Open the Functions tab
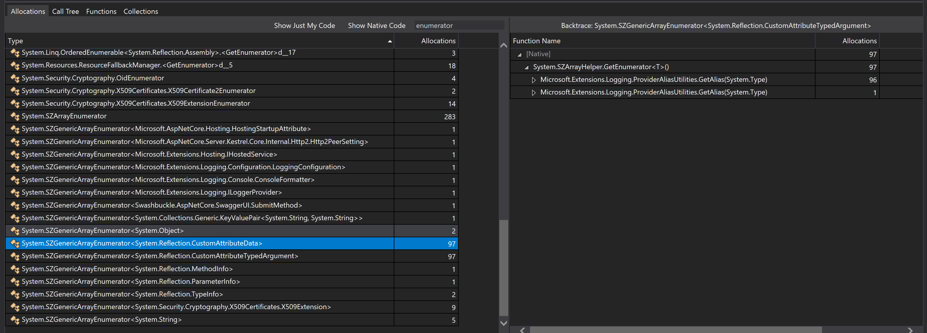 (x=101, y=11)
